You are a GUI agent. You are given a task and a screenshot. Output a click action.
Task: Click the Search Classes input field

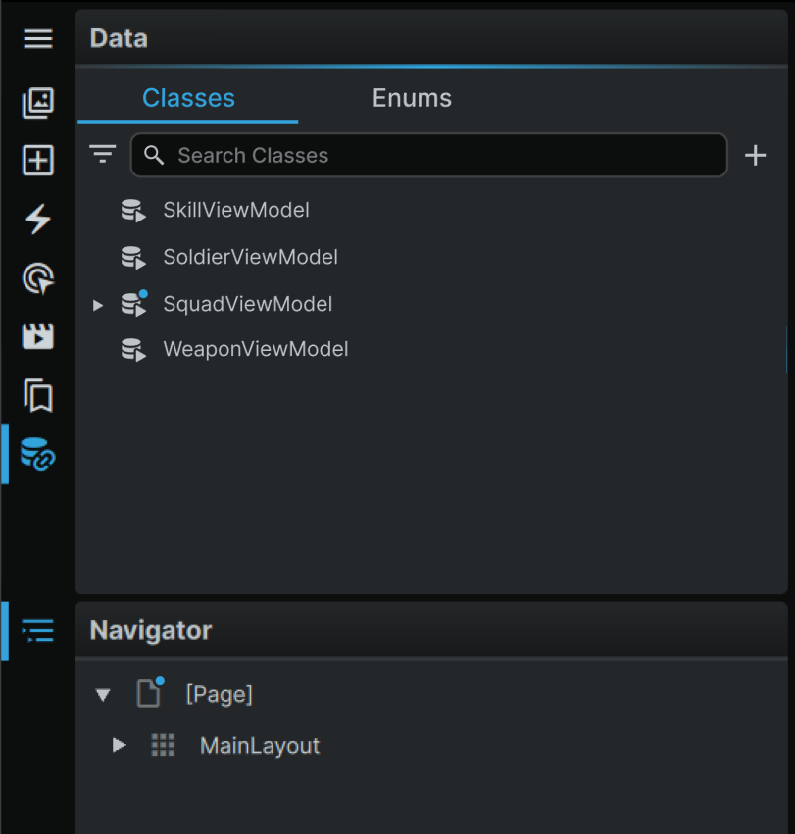pyautogui.click(x=429, y=155)
